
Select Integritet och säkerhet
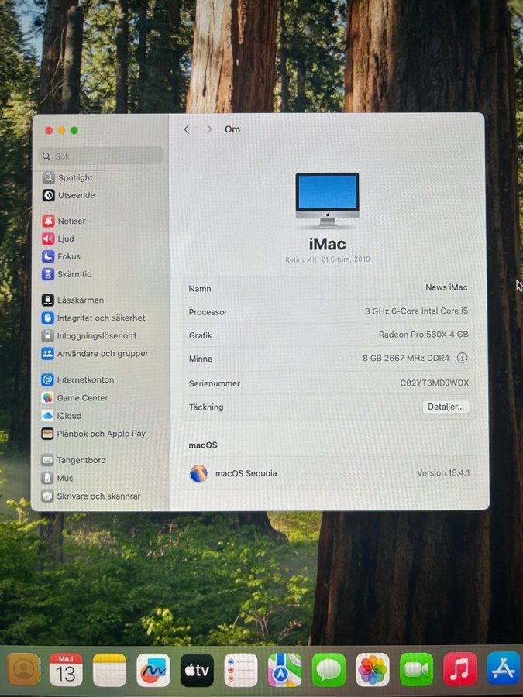click(x=100, y=318)
